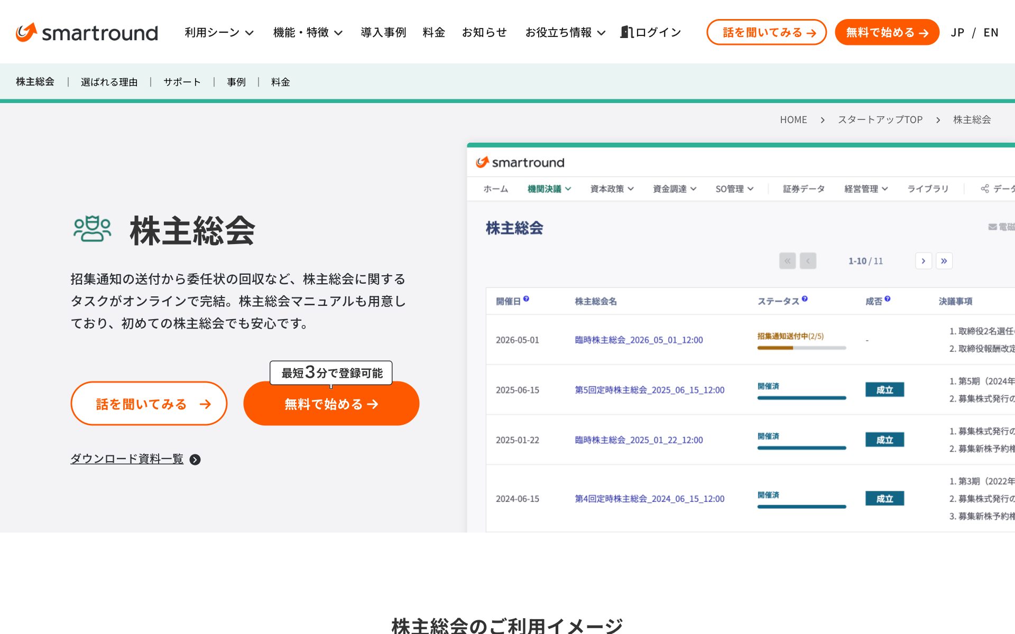Click スタートアップTOP breadcrumb link
The image size is (1015, 634).
880,120
